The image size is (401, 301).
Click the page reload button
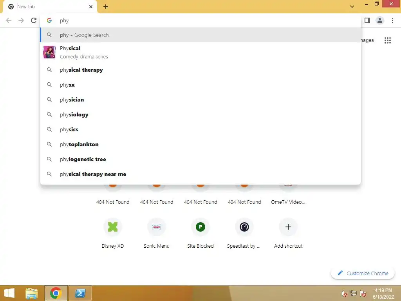pos(34,20)
